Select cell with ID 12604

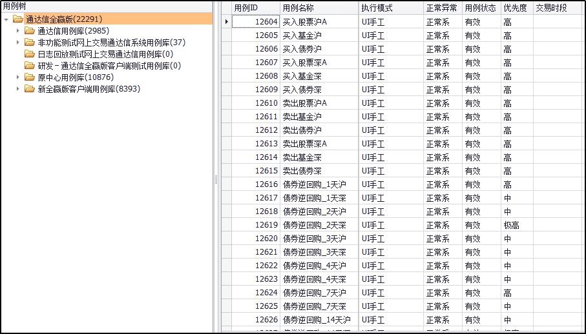(x=256, y=22)
